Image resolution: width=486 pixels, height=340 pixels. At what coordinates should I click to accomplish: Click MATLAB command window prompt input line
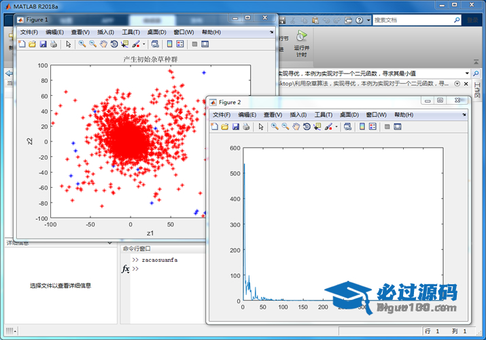pos(169,269)
